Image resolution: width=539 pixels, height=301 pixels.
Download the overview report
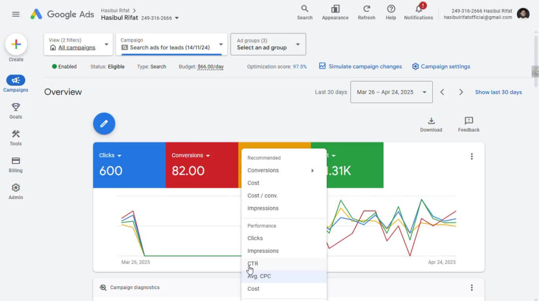coord(431,124)
